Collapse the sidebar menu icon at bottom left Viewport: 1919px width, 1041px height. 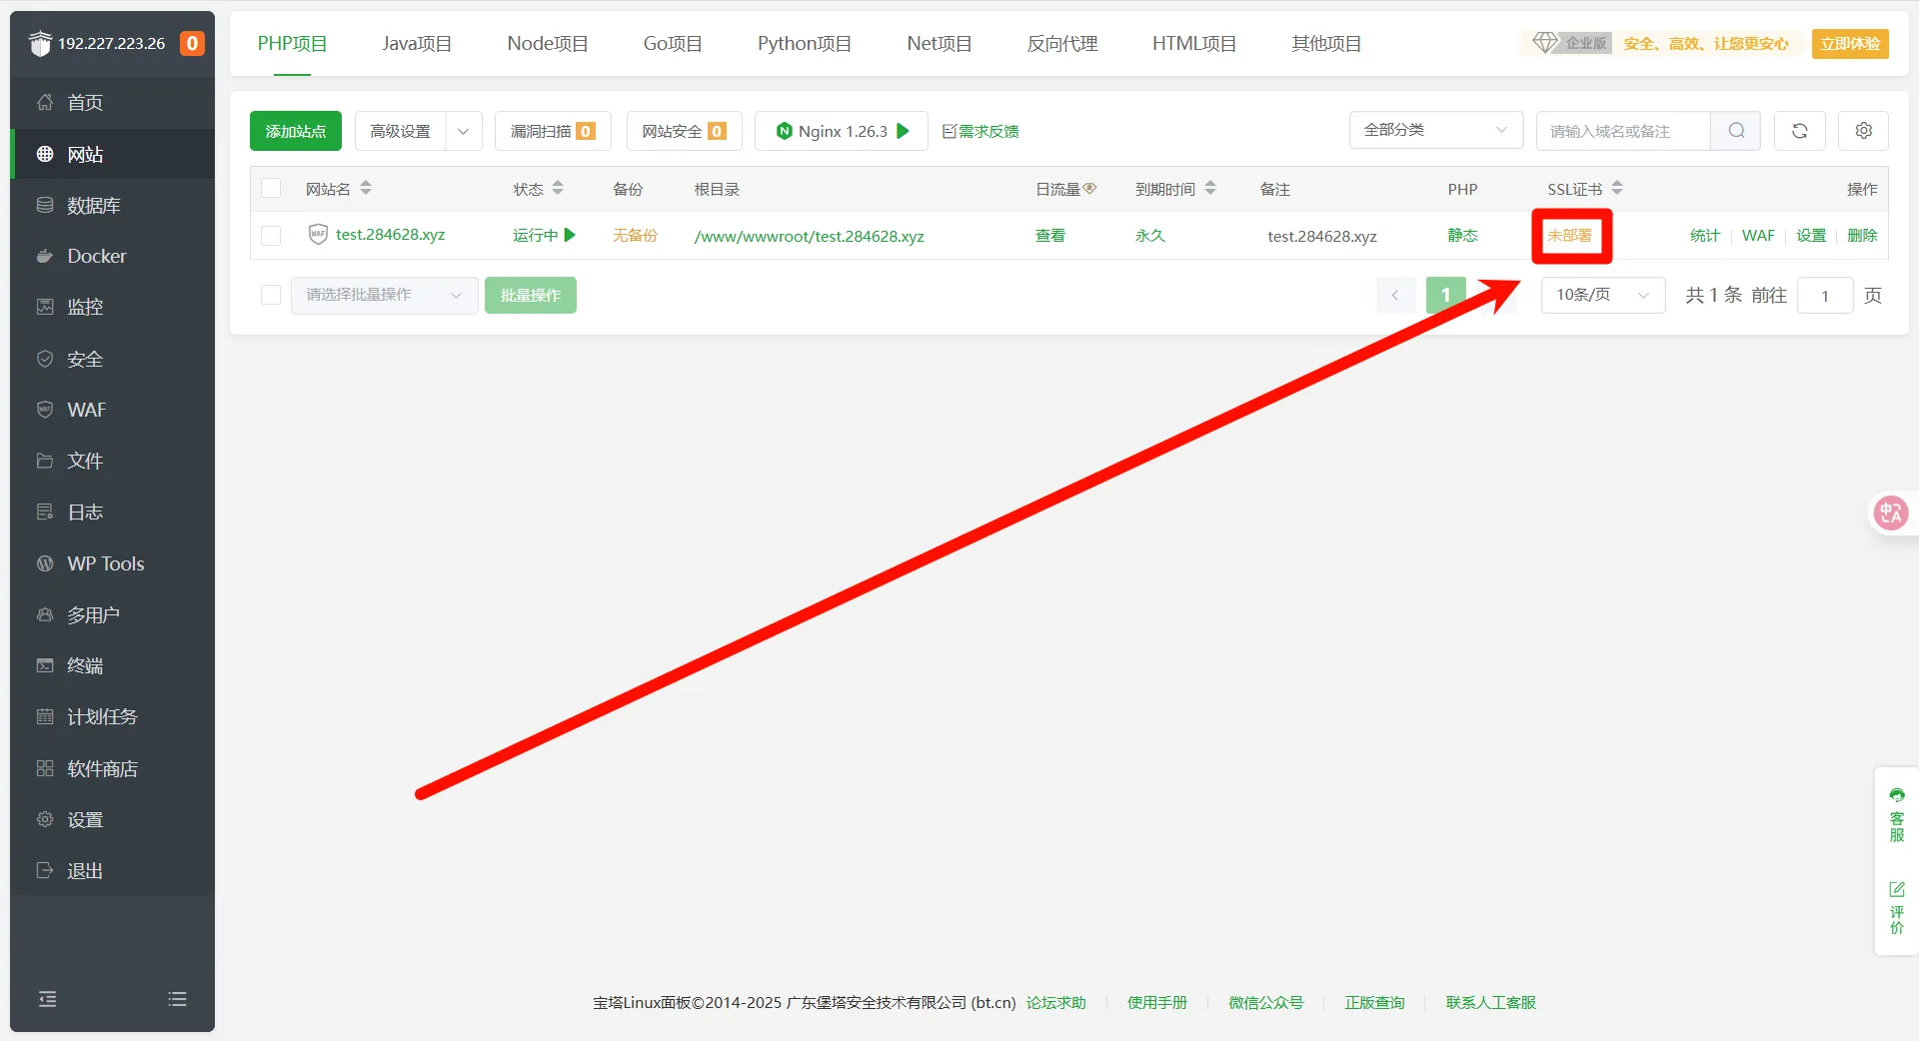(x=47, y=999)
